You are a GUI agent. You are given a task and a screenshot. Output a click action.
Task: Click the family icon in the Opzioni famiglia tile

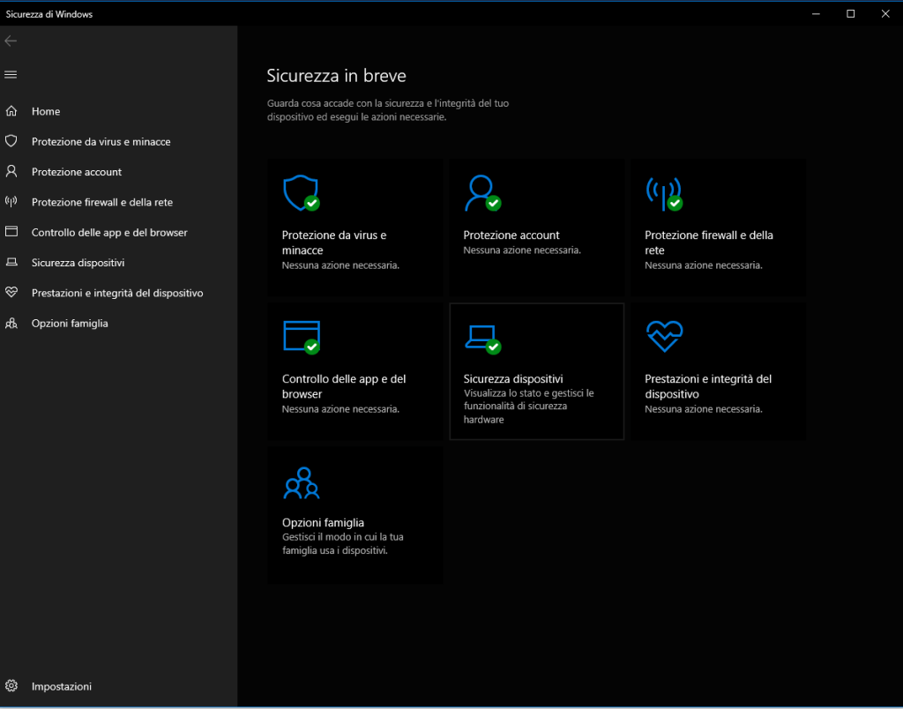[301, 482]
